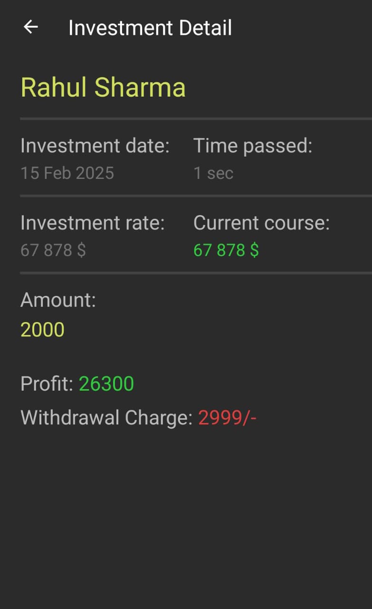Select the green current course value
The width and height of the screenshot is (372, 609).
[226, 250]
